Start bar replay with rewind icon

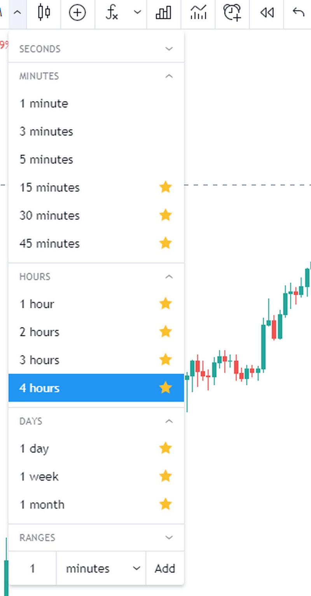click(267, 13)
